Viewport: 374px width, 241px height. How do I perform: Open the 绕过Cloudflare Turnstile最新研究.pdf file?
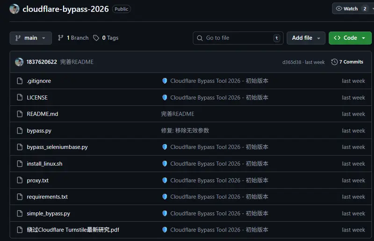(73, 230)
